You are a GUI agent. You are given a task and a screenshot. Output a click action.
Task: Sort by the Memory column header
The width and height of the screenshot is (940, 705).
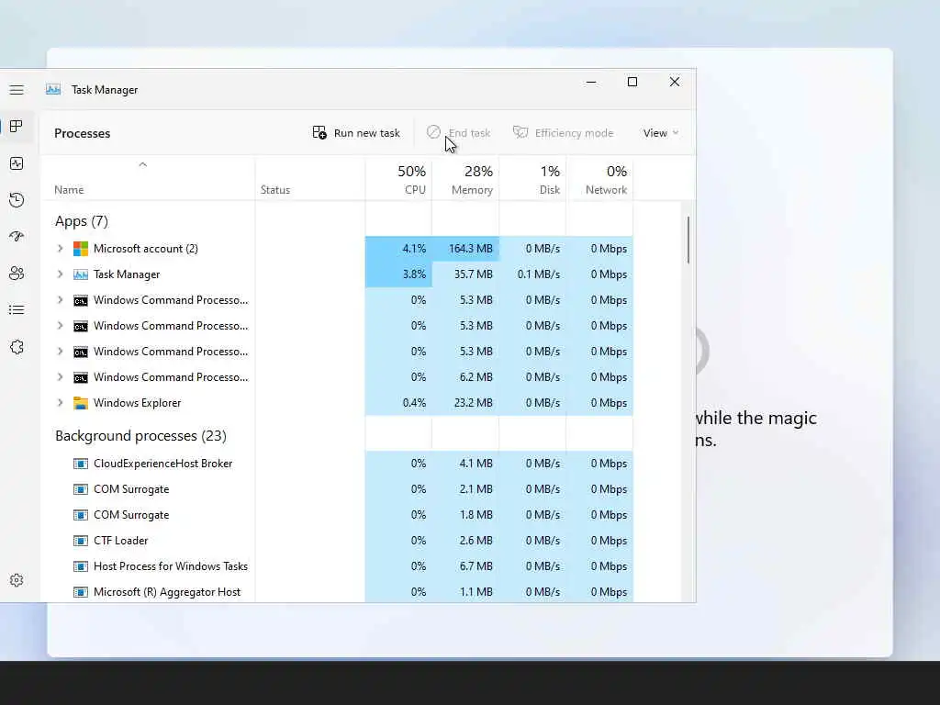[x=465, y=180]
